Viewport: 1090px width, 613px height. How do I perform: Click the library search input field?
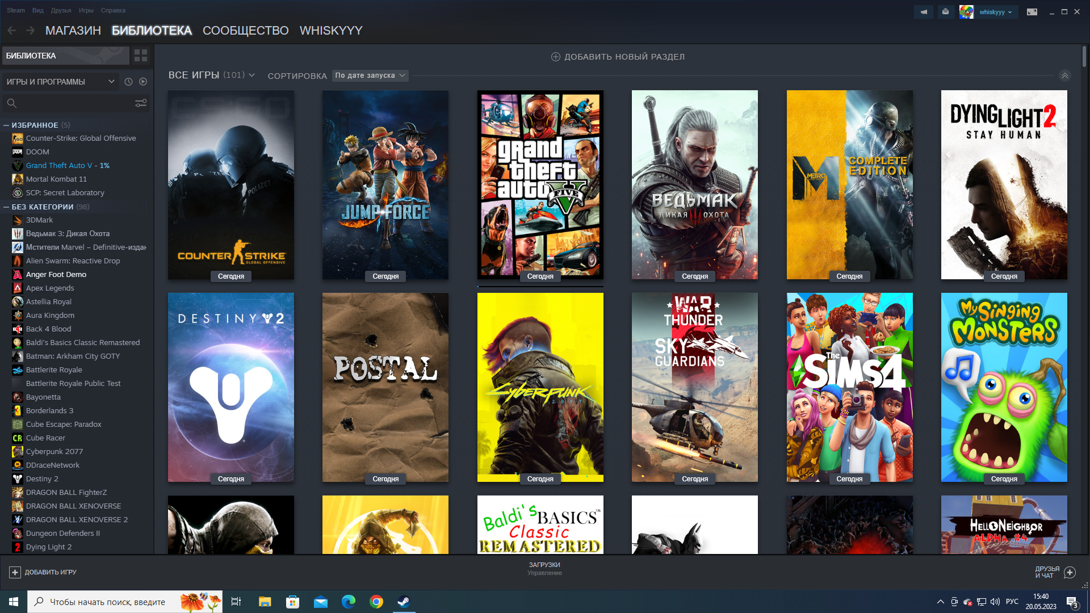coord(76,103)
